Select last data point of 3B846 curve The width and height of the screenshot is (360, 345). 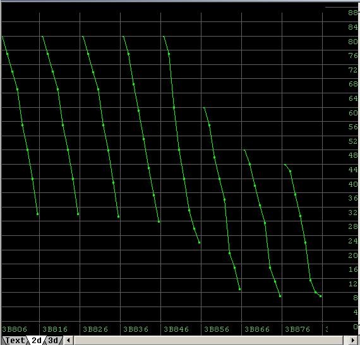pos(200,243)
